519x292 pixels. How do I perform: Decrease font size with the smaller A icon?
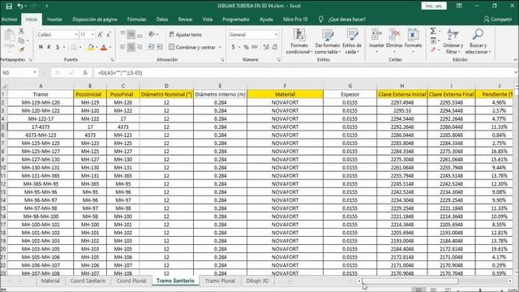click(x=109, y=34)
